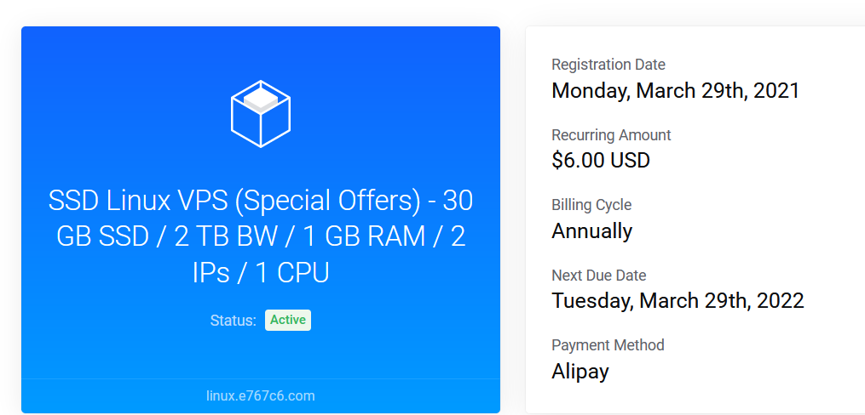Select the Registration Date label

click(x=608, y=65)
